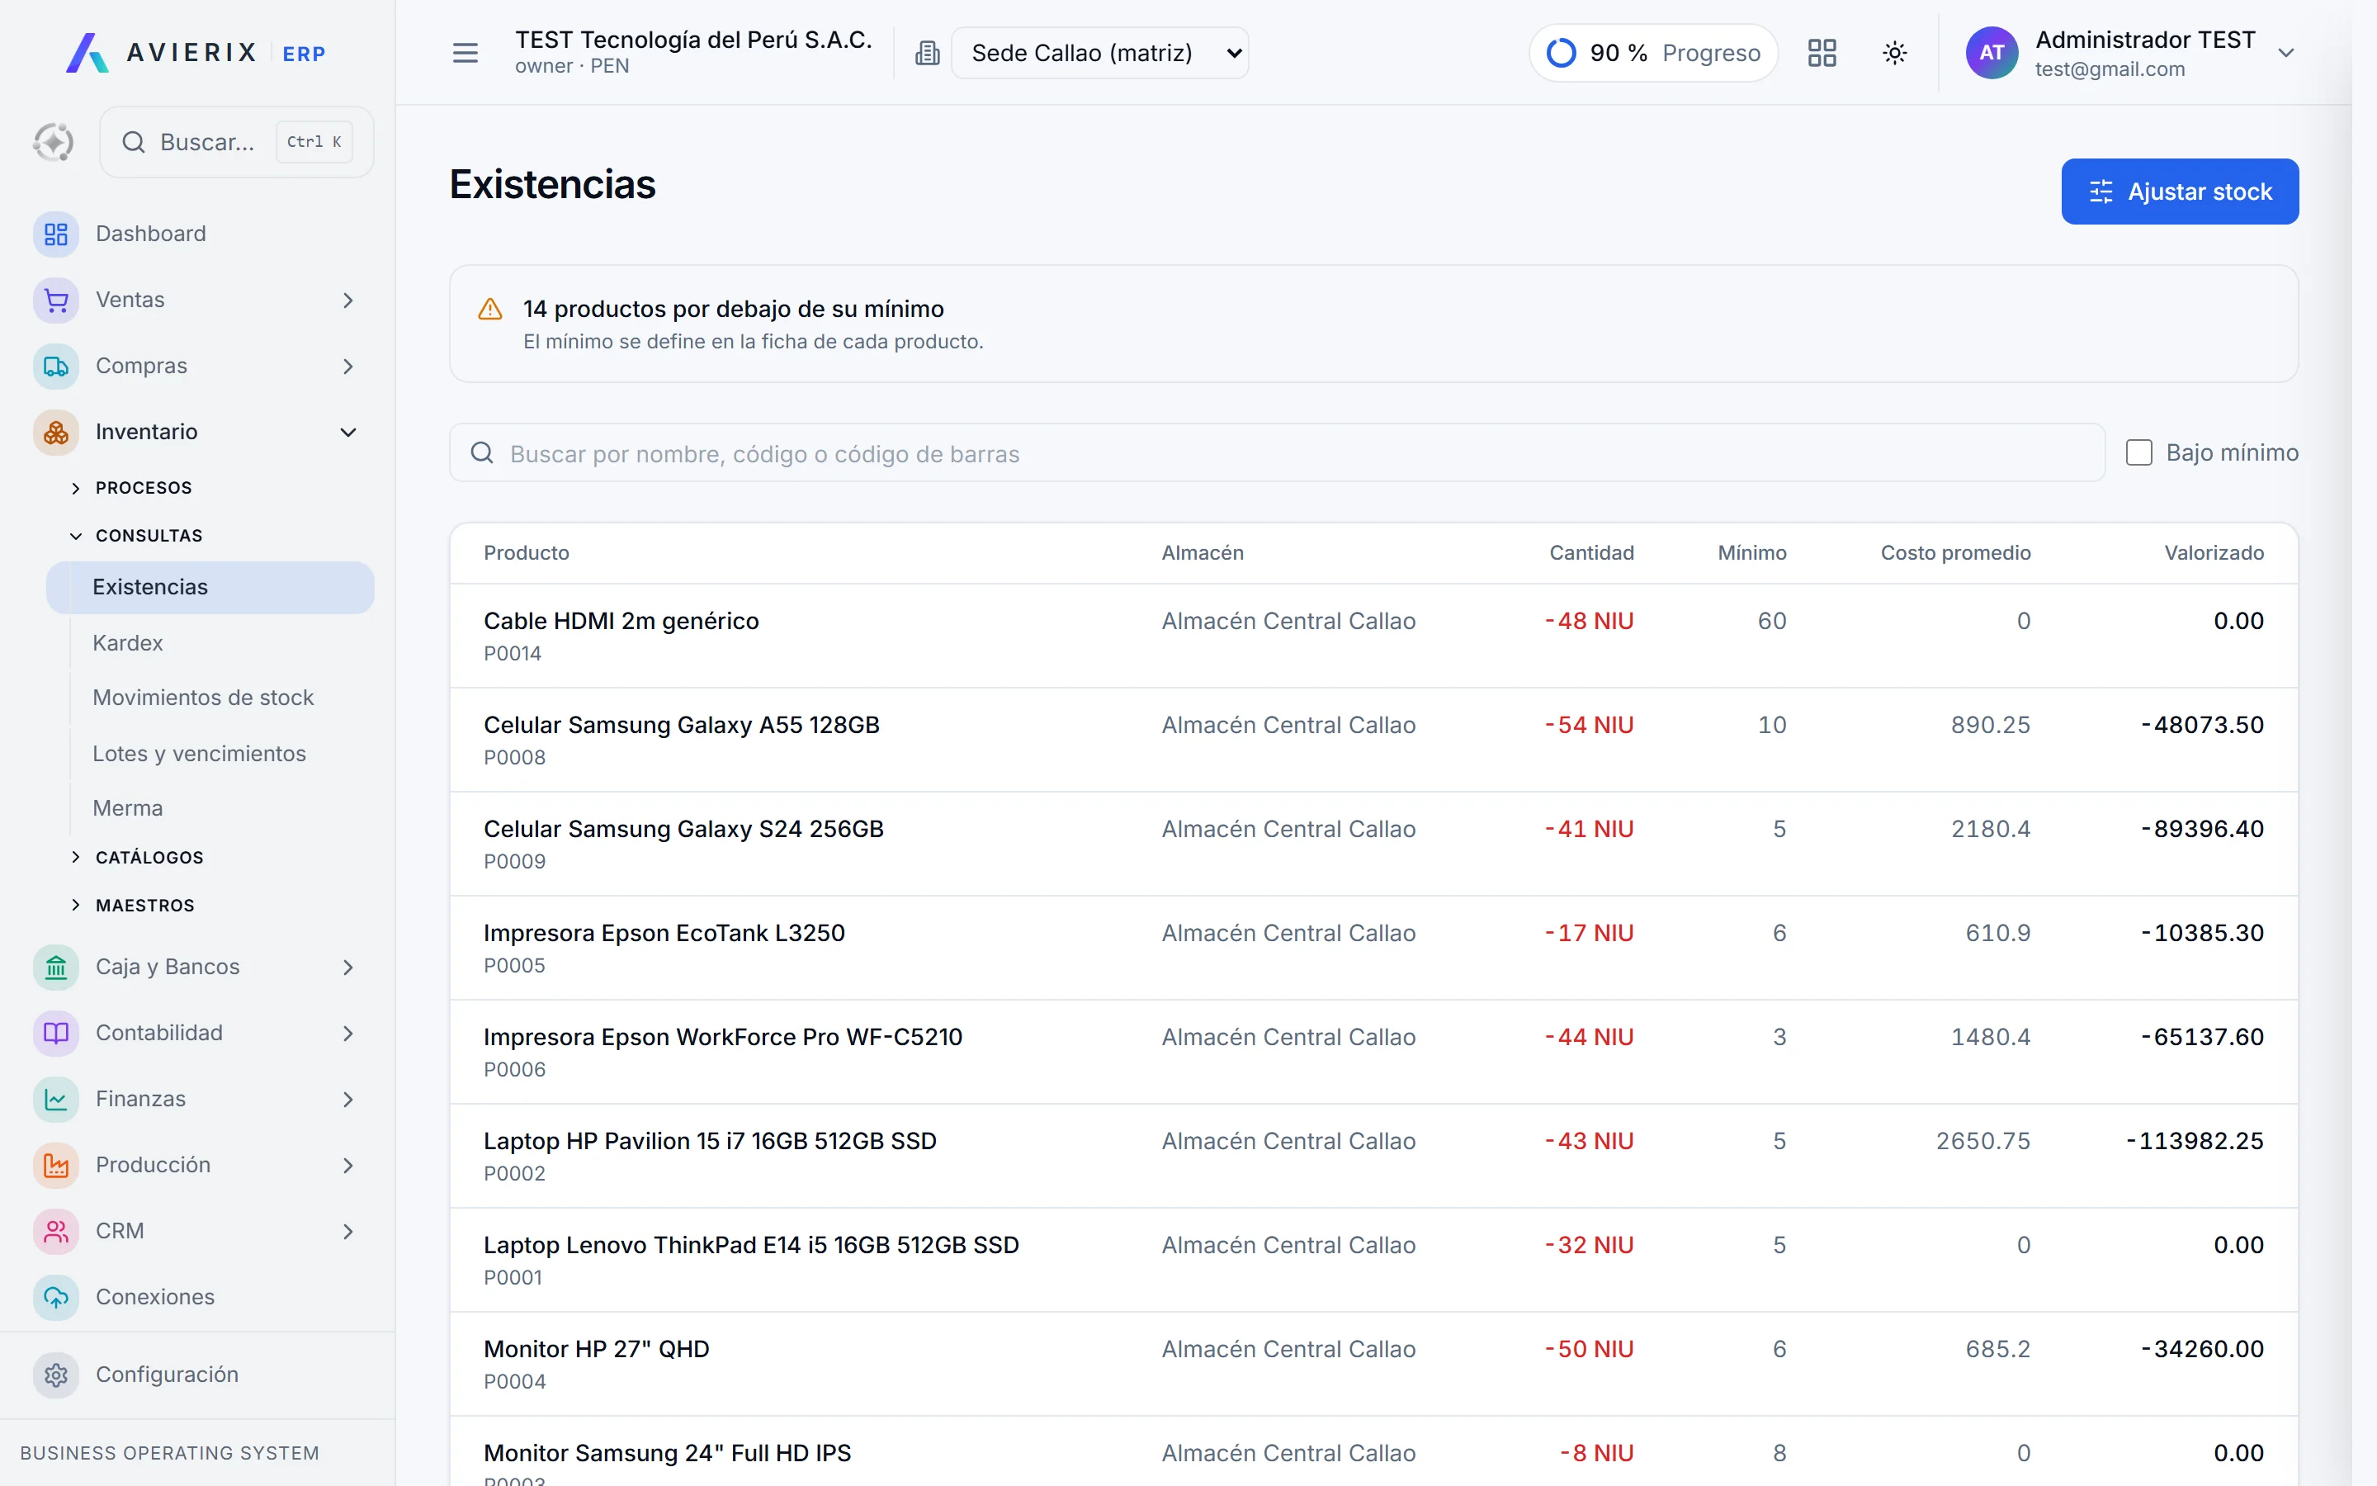Expand the Compras menu chevron
This screenshot has height=1486, width=2377.
pyautogui.click(x=347, y=366)
